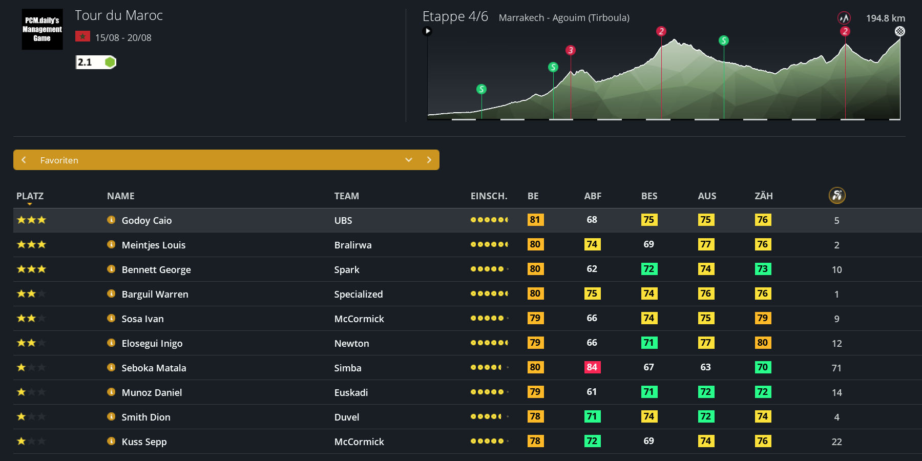This screenshot has height=461, width=922.
Task: Click the PCM.daily's Management Game logo
Action: click(x=42, y=29)
